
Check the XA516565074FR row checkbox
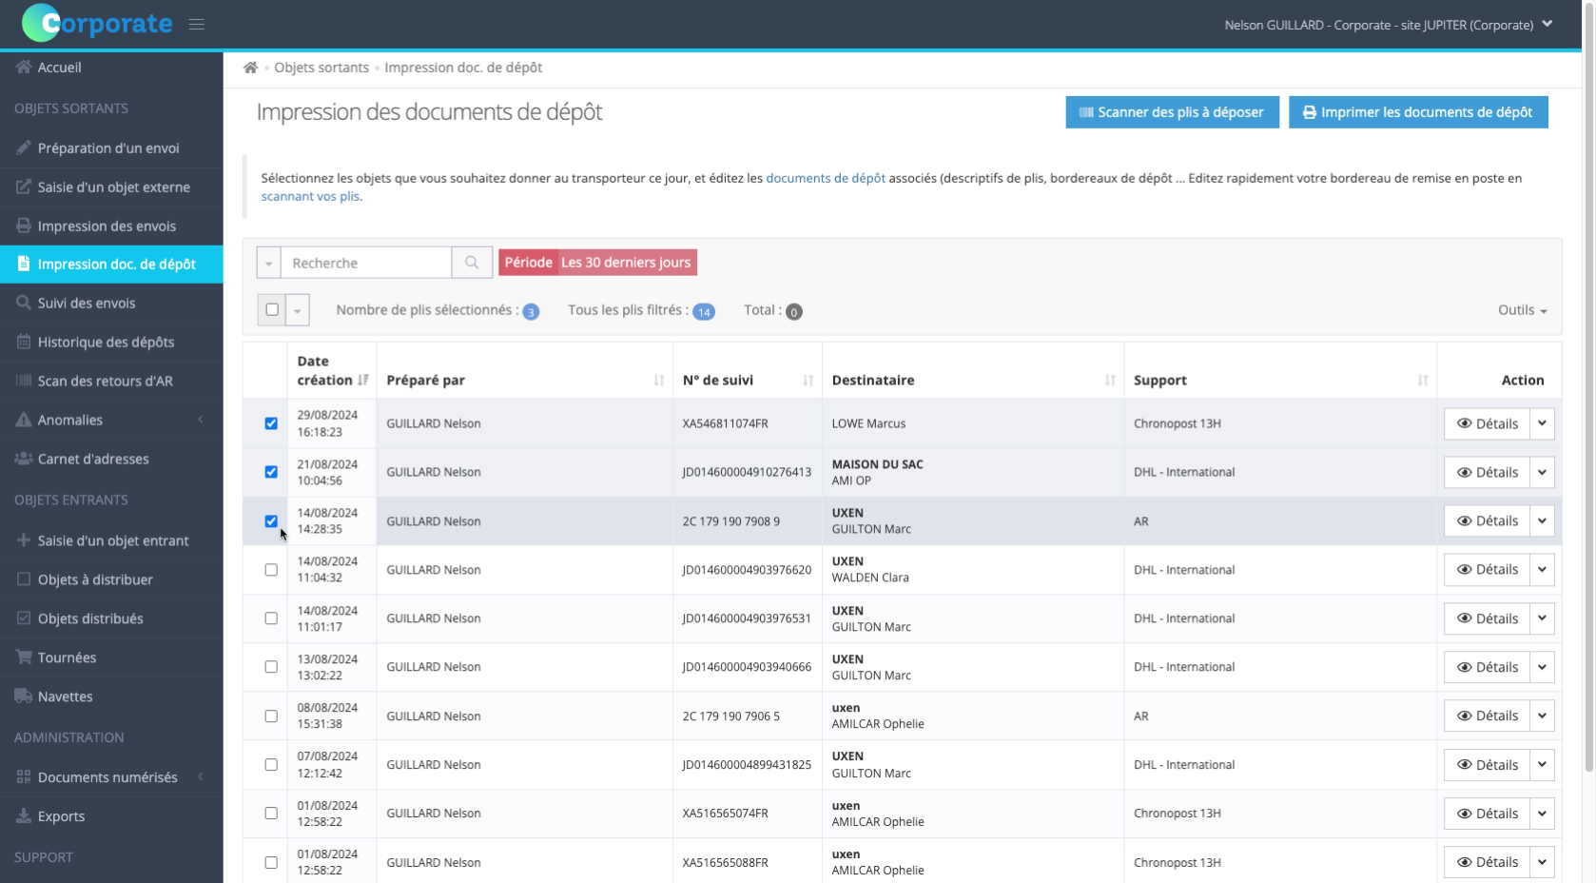(271, 814)
